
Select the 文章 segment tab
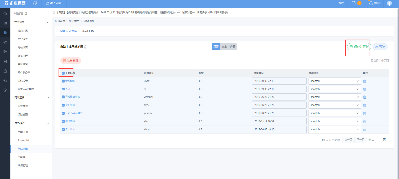[224, 47]
